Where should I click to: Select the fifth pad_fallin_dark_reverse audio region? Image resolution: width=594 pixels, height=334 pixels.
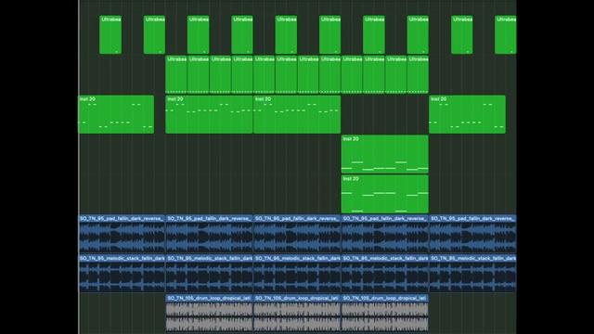point(472,234)
